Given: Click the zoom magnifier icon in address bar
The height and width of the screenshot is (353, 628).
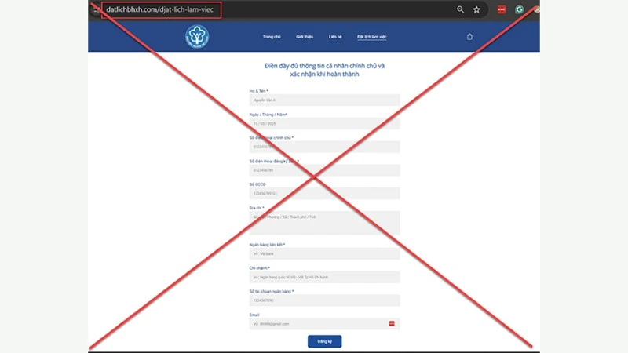Looking at the screenshot, I should pos(461,9).
